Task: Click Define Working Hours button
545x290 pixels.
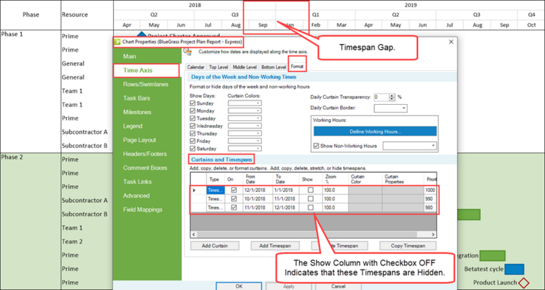Action: coord(375,131)
